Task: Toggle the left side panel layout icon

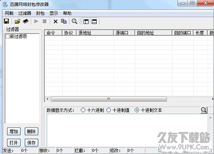Action: 86,22
